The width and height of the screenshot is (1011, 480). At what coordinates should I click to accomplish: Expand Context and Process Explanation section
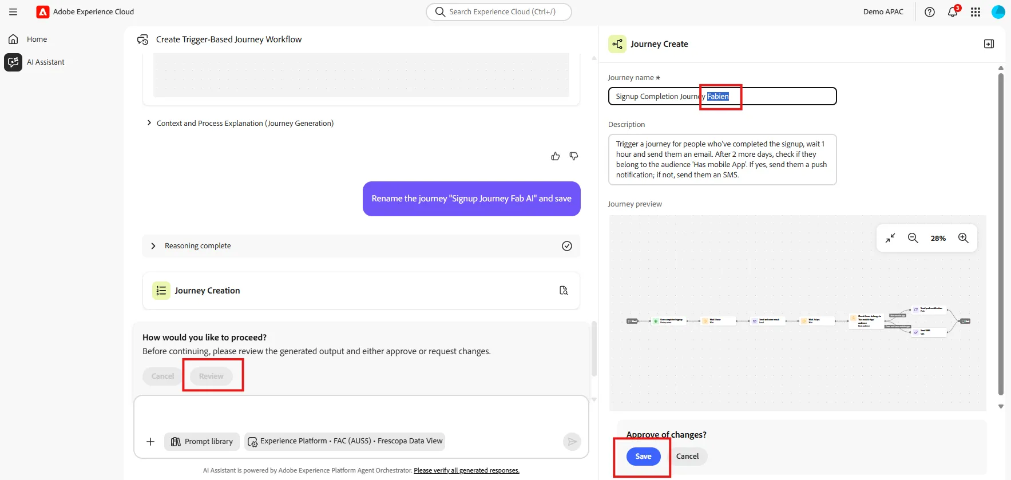coord(240,123)
